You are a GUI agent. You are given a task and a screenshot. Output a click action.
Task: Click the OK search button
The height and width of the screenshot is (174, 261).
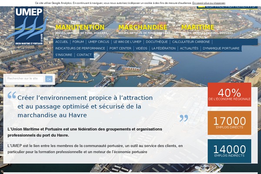click(x=49, y=79)
